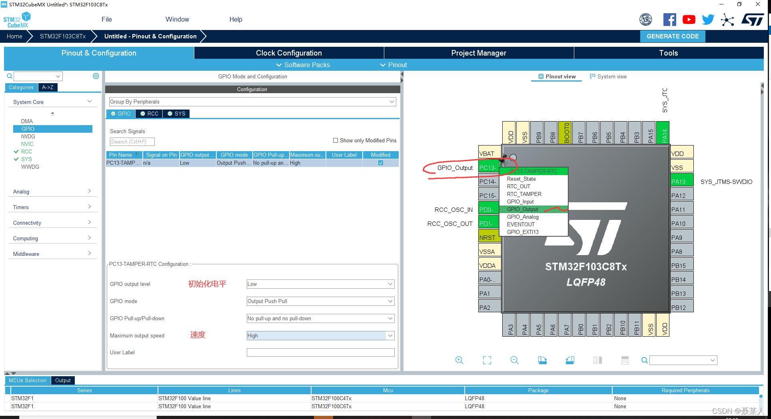This screenshot has width=771, height=419.
Task: Expand the Analog category
Action: (x=90, y=191)
